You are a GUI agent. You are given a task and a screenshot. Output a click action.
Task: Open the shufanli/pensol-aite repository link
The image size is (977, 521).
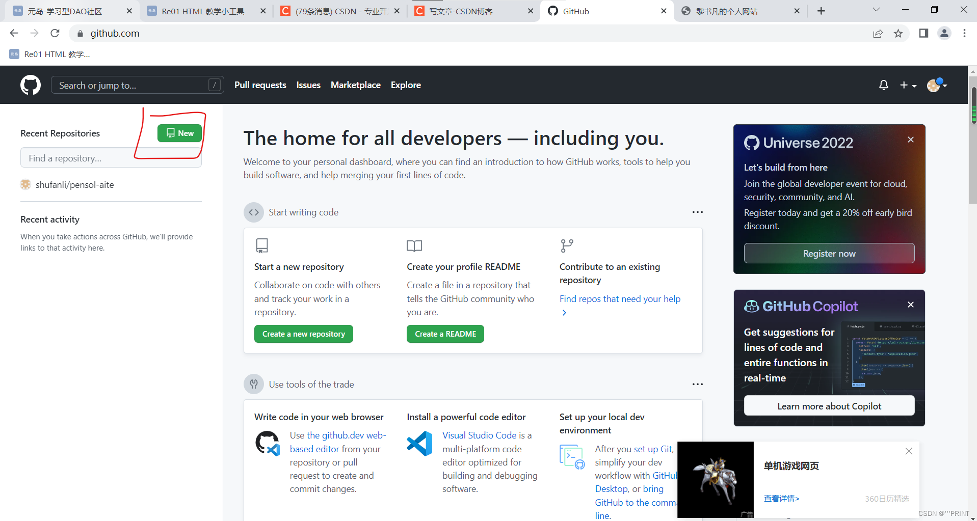pyautogui.click(x=74, y=185)
